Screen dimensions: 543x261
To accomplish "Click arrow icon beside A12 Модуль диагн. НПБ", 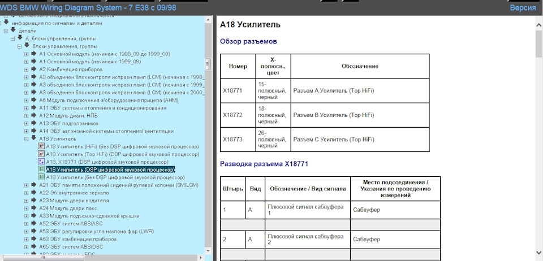I will (x=33, y=115).
